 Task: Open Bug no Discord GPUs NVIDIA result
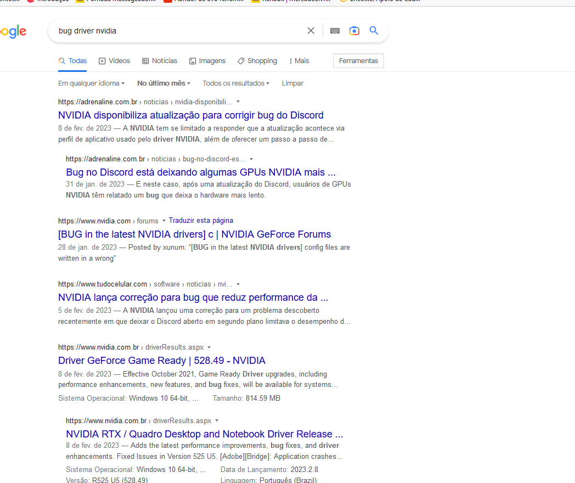(201, 172)
